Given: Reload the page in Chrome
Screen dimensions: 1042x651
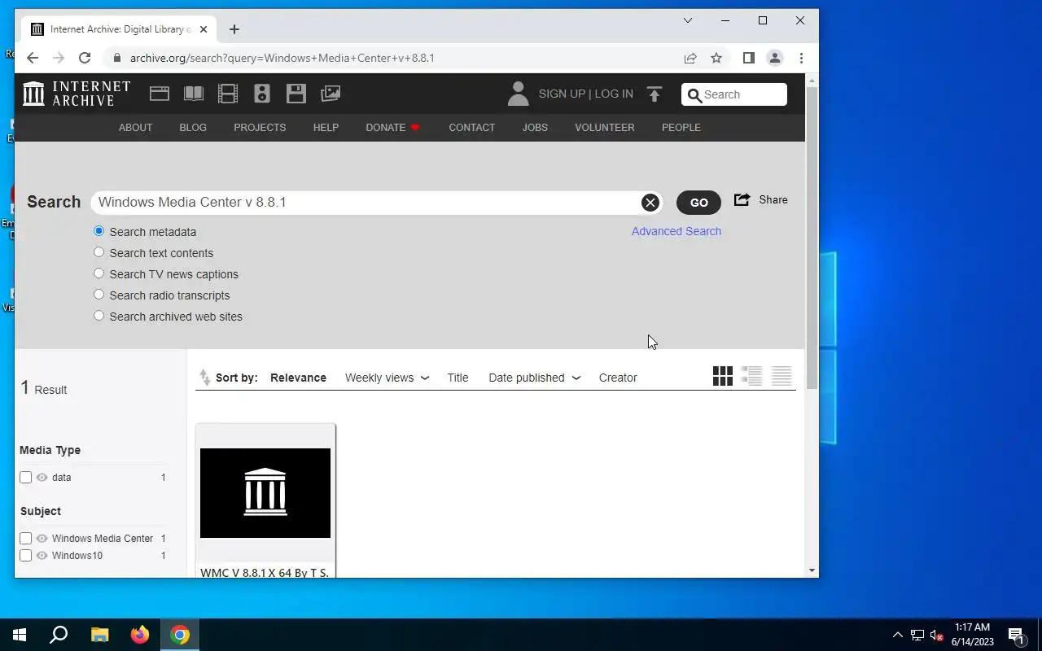Looking at the screenshot, I should pyautogui.click(x=85, y=58).
